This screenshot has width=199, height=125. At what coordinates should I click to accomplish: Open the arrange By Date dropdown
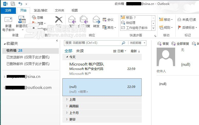[x=120, y=51]
